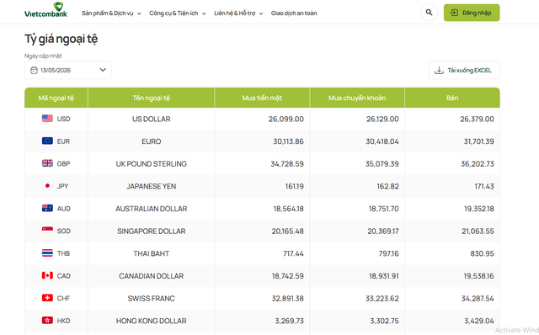
Task: Select the JAPANESE YEN cell
Action: tap(152, 186)
